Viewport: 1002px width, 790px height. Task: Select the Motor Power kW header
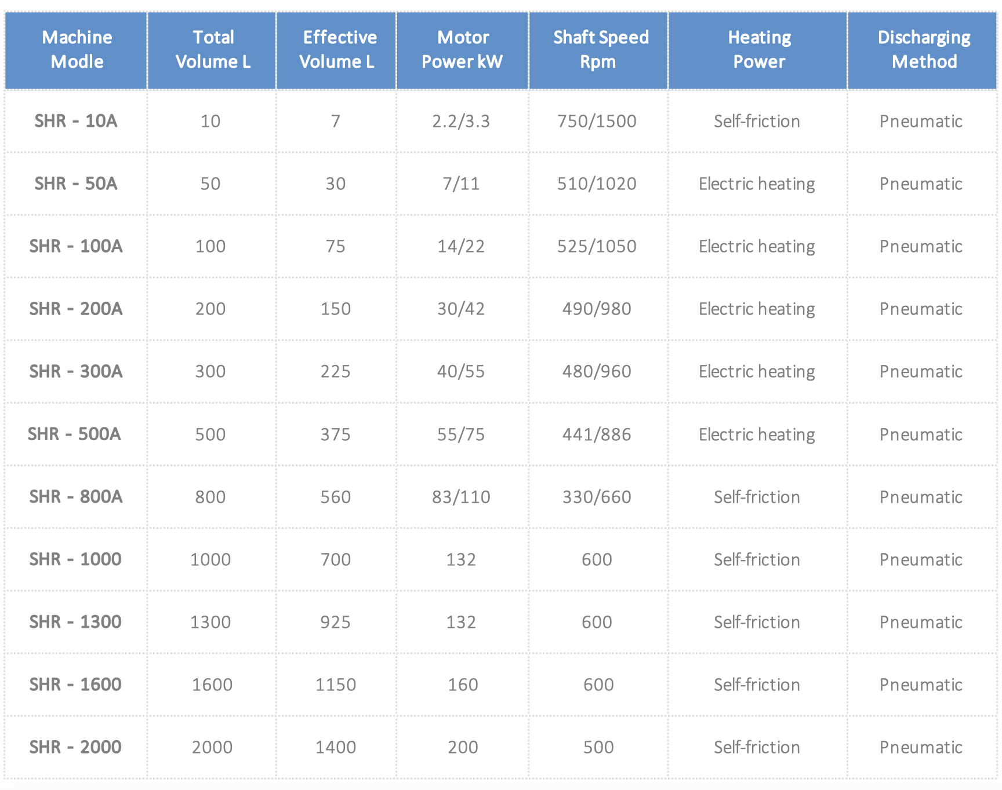click(x=463, y=50)
